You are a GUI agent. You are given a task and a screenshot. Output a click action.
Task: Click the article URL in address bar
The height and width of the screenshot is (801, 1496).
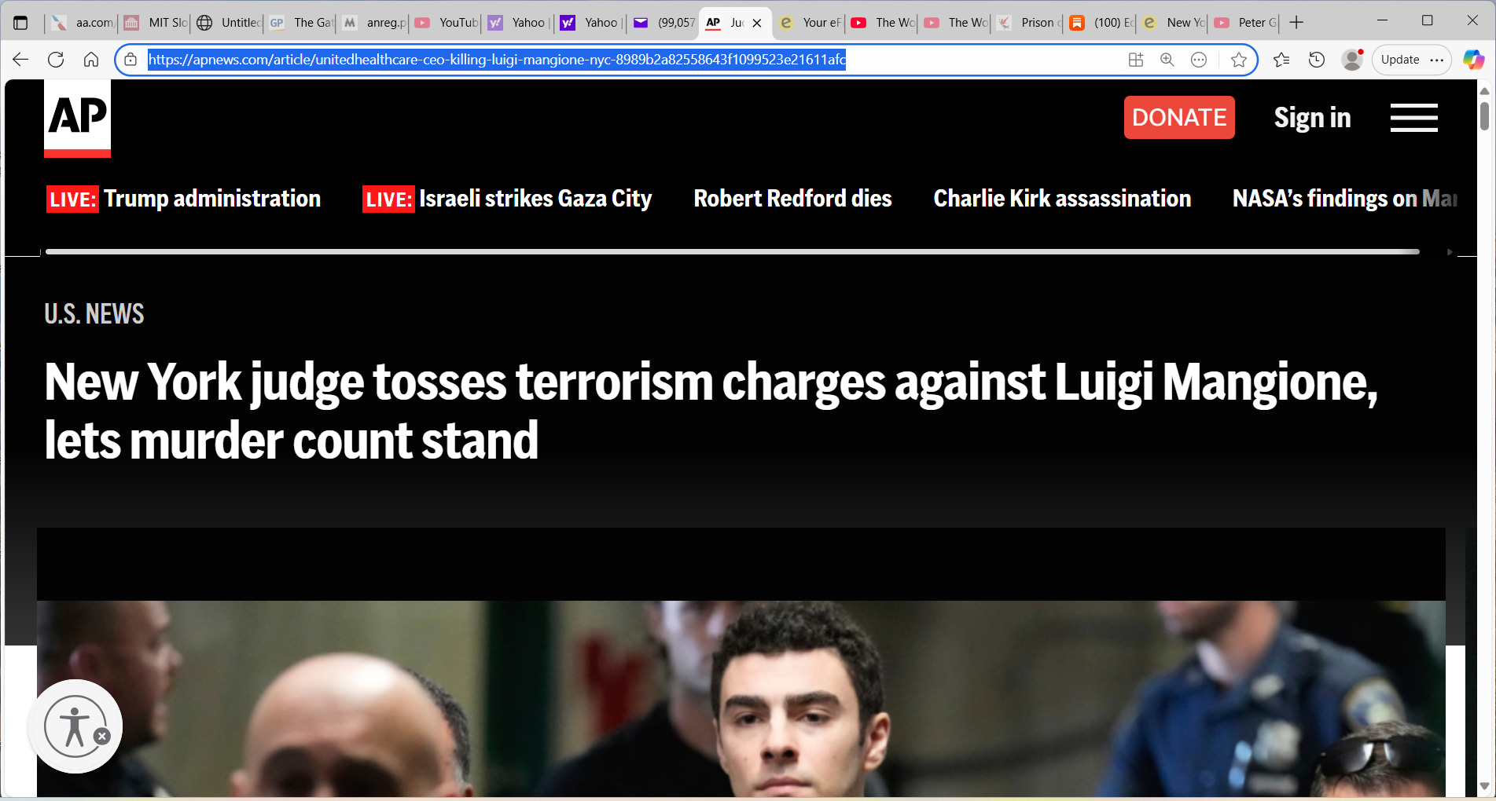click(x=497, y=60)
